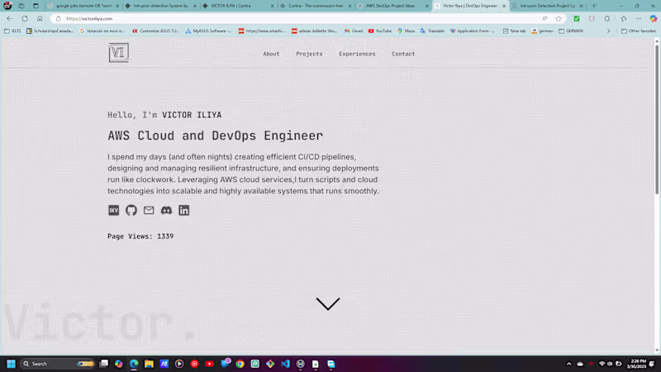
Task: Open Visual Studio Code from the taskbar
Action: tap(285, 364)
